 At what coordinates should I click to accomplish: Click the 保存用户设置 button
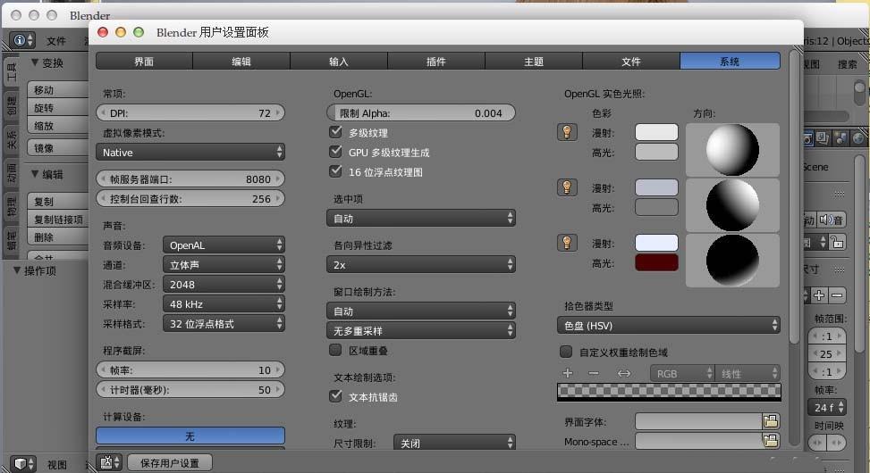[170, 462]
